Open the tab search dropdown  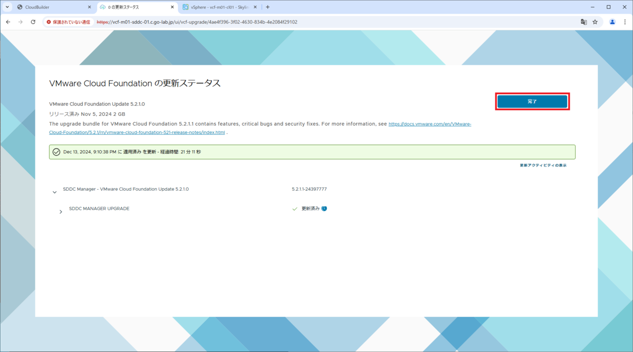coord(7,7)
